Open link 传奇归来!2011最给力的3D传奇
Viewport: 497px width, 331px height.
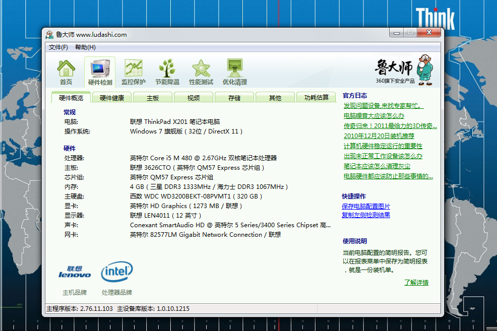coord(390,126)
